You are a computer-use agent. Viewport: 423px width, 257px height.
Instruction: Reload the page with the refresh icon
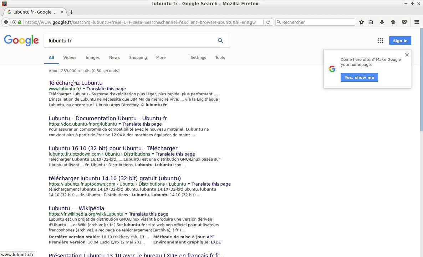click(x=268, y=22)
